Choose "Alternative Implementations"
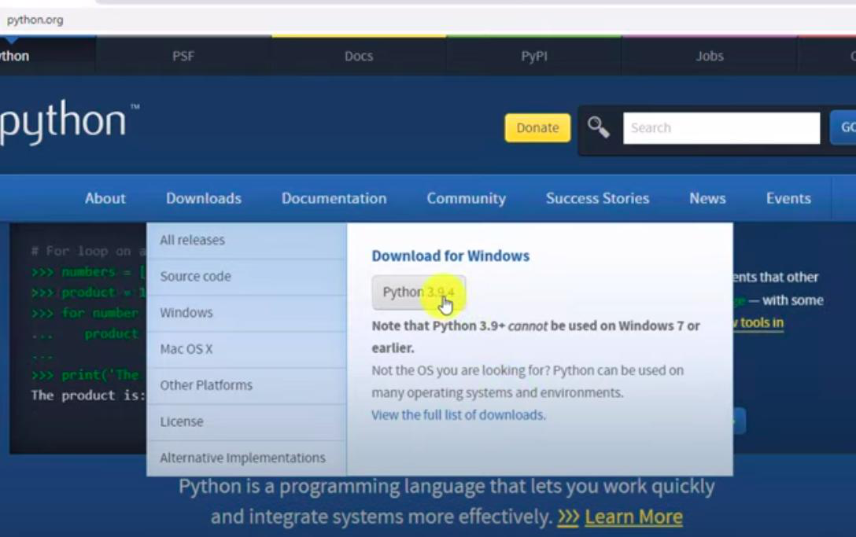 [243, 457]
